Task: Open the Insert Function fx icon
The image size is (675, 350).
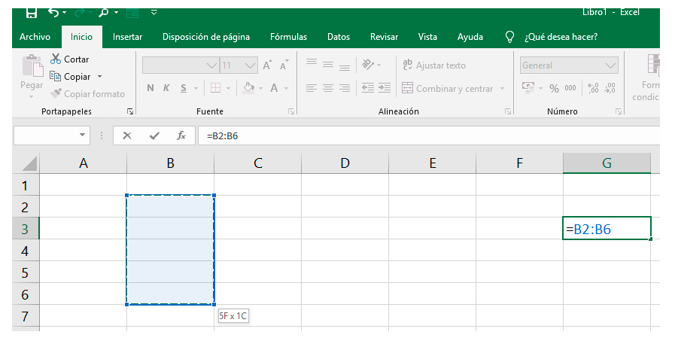Action: [181, 135]
